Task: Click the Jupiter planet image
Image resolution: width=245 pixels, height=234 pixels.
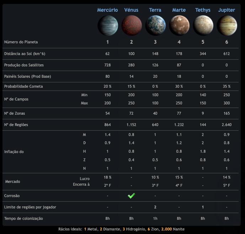Action: pyautogui.click(x=227, y=26)
